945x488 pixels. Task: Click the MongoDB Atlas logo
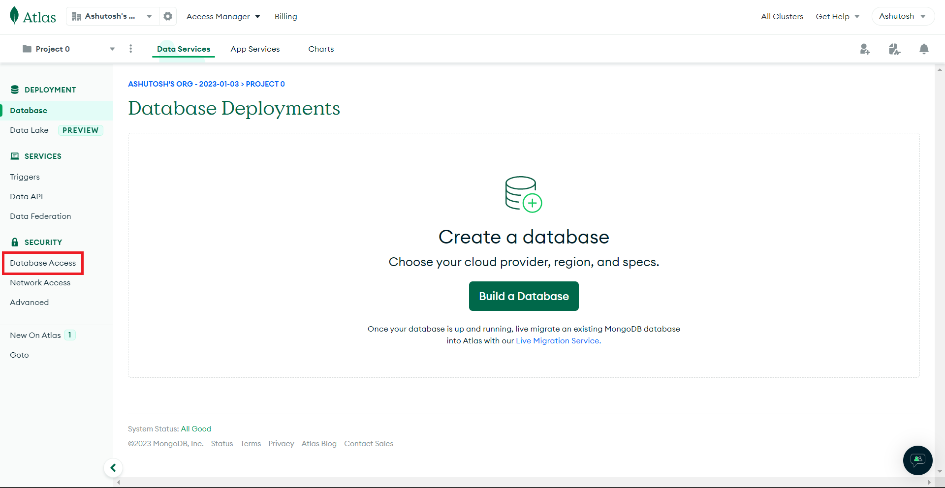pyautogui.click(x=32, y=15)
